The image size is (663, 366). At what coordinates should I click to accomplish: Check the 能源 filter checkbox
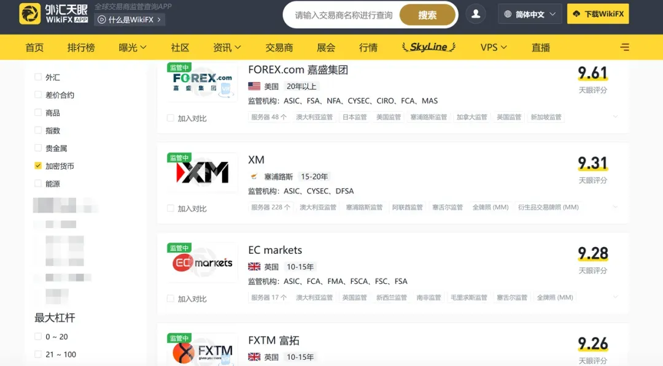point(38,183)
